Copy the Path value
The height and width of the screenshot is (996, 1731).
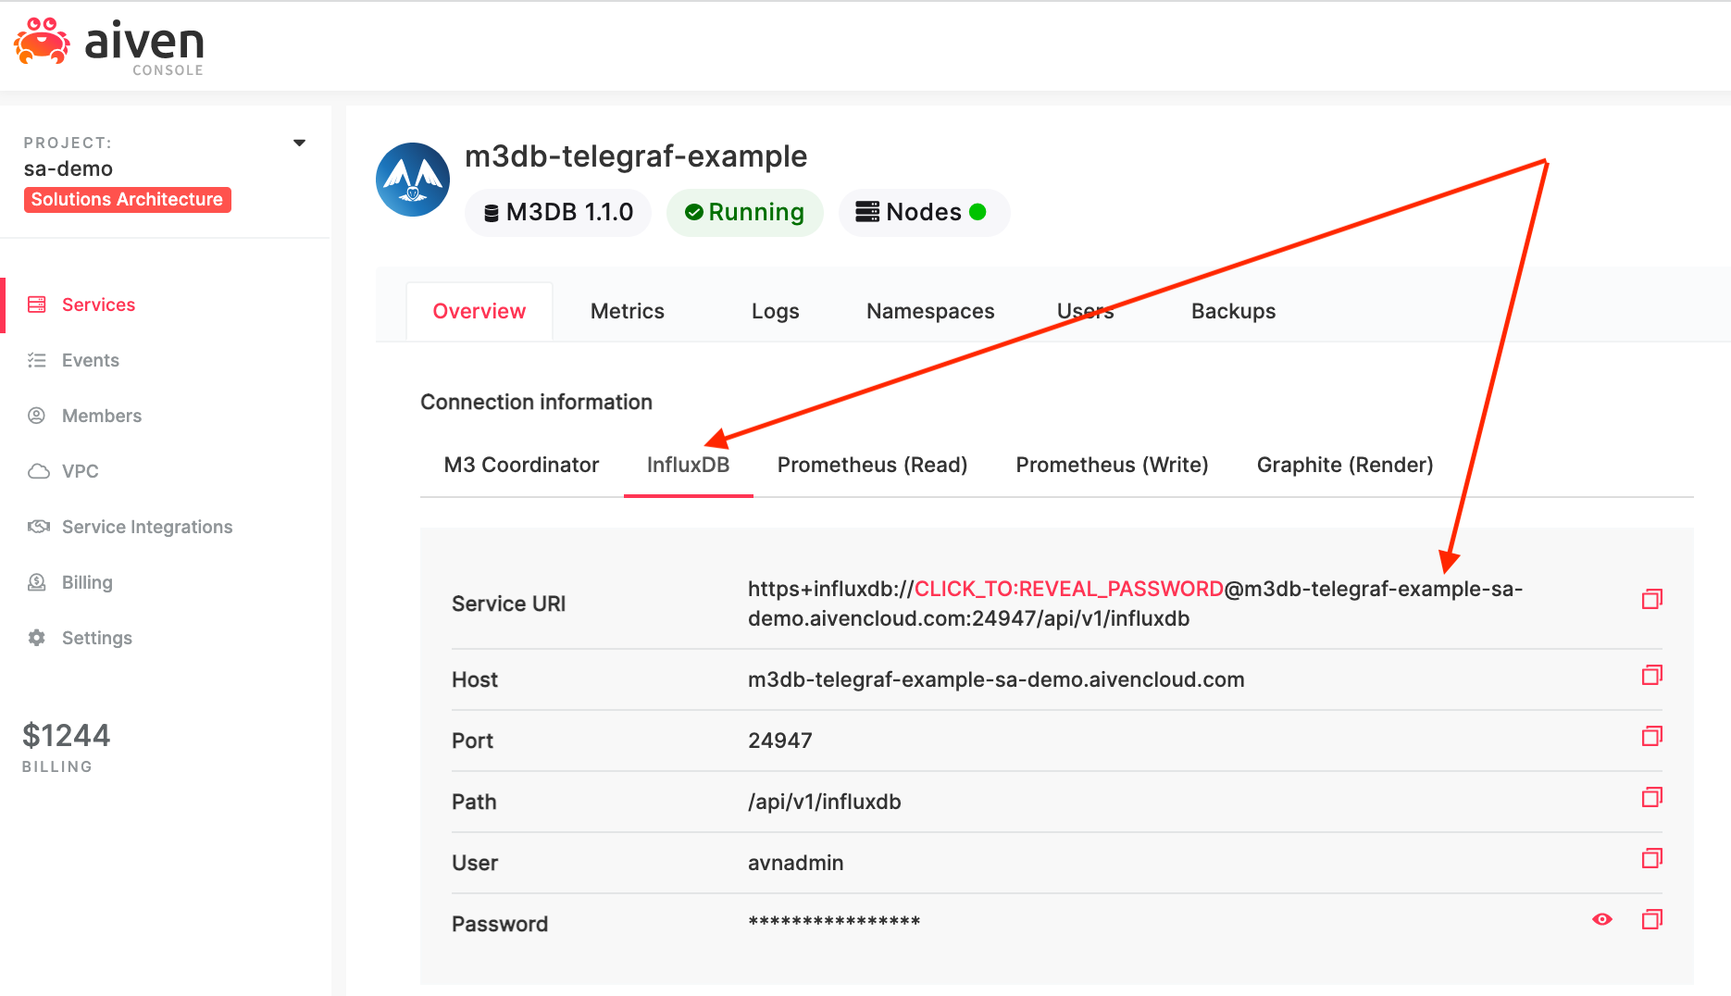[1652, 797]
